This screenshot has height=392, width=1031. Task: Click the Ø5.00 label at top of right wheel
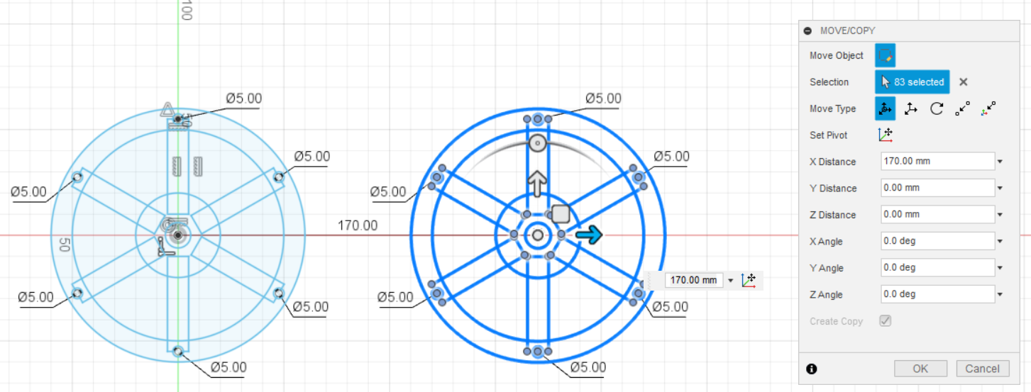[x=603, y=99]
